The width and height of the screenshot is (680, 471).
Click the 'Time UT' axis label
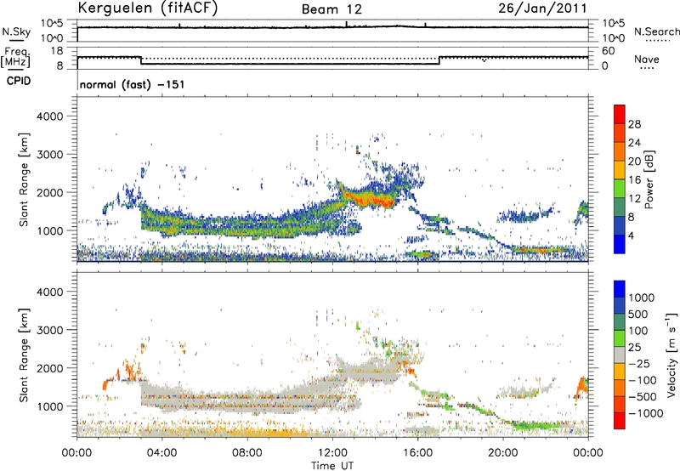[332, 466]
